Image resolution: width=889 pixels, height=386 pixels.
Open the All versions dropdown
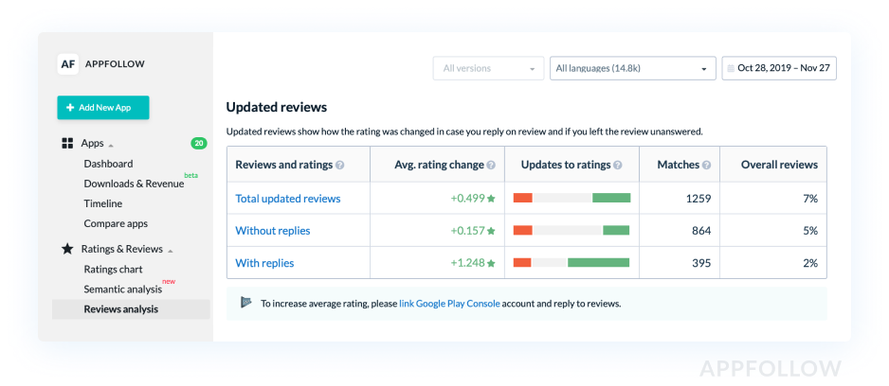[x=488, y=69]
